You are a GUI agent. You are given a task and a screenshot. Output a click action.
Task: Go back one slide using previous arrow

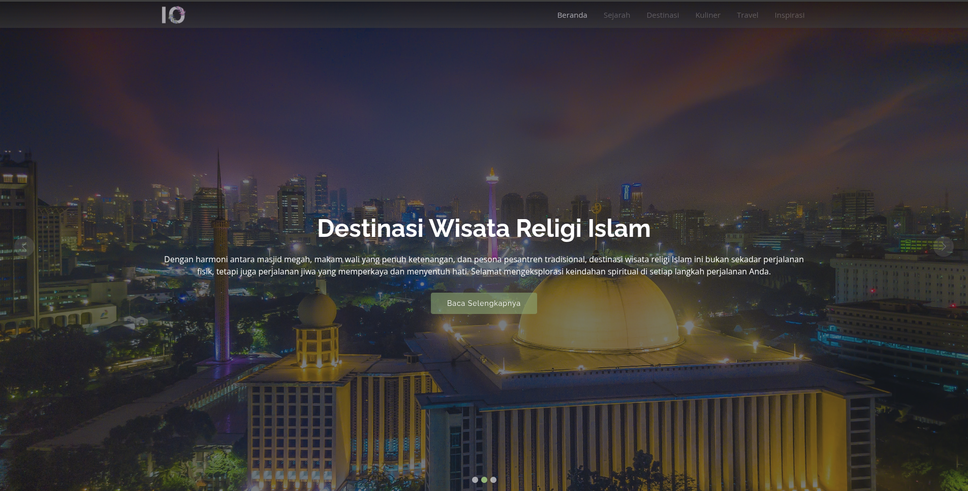point(23,247)
